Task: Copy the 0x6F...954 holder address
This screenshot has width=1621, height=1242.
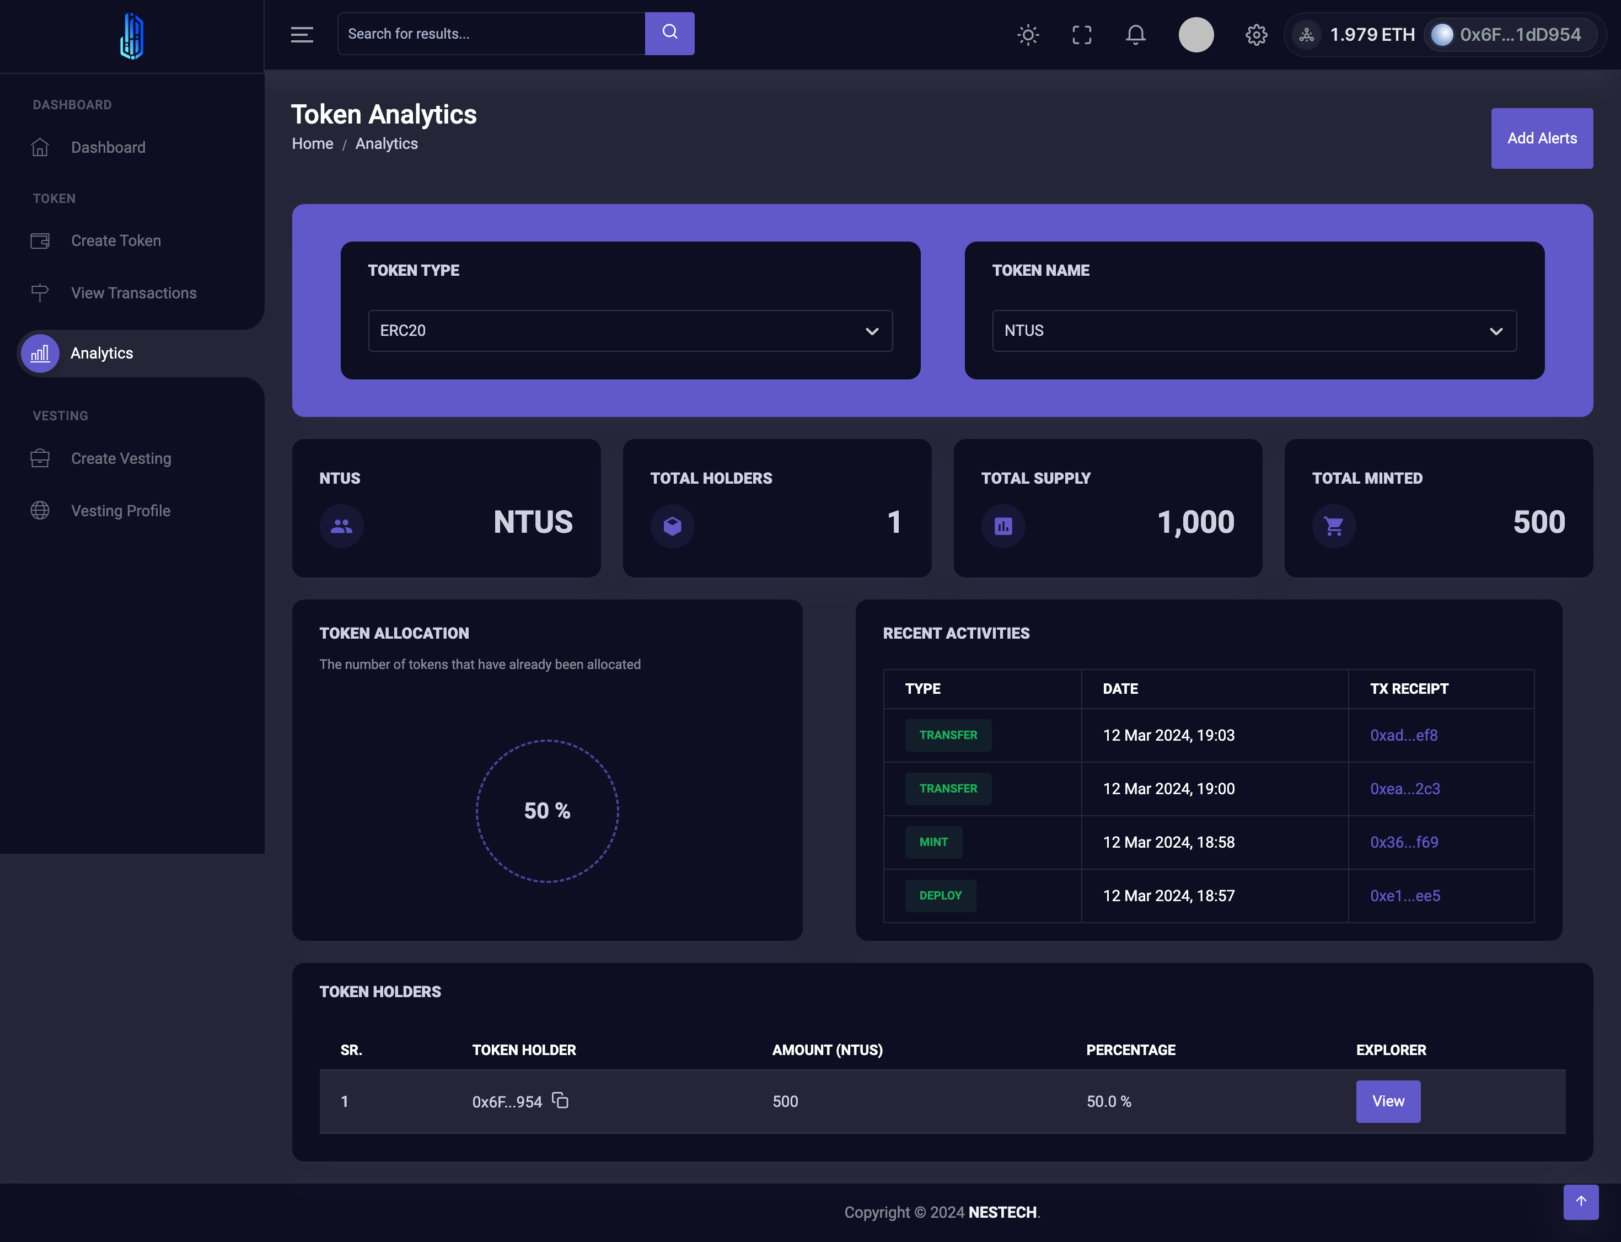Action: pos(560,1101)
